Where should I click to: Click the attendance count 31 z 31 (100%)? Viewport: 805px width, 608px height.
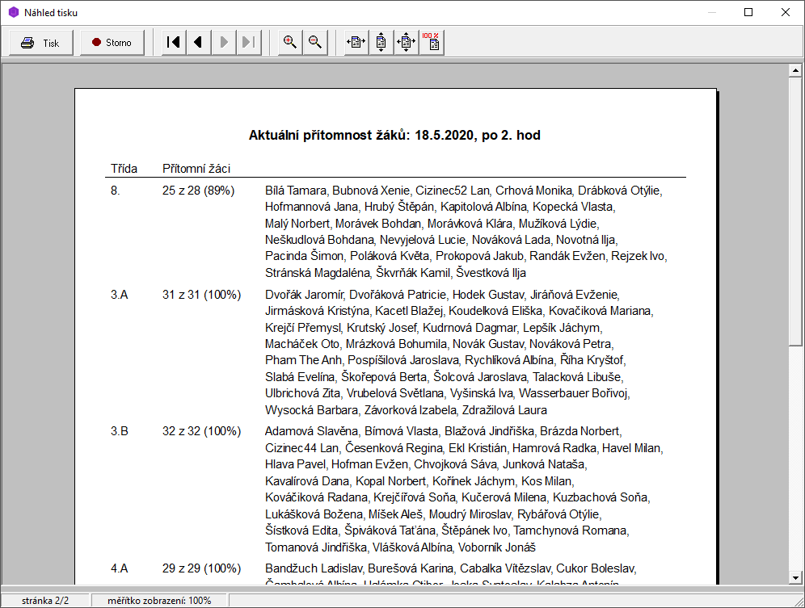(x=201, y=295)
